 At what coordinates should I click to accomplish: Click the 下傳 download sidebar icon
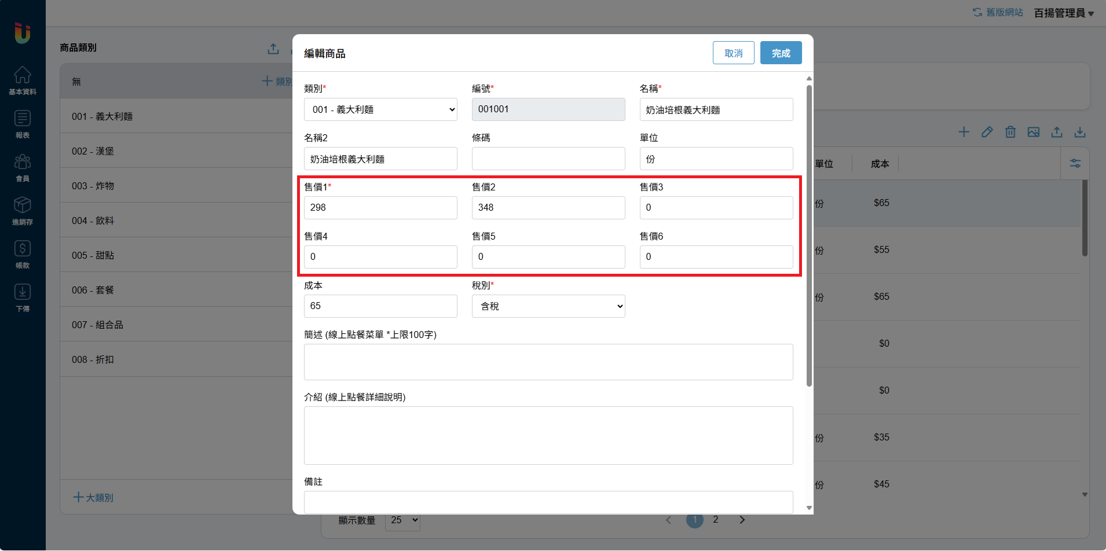point(23,297)
